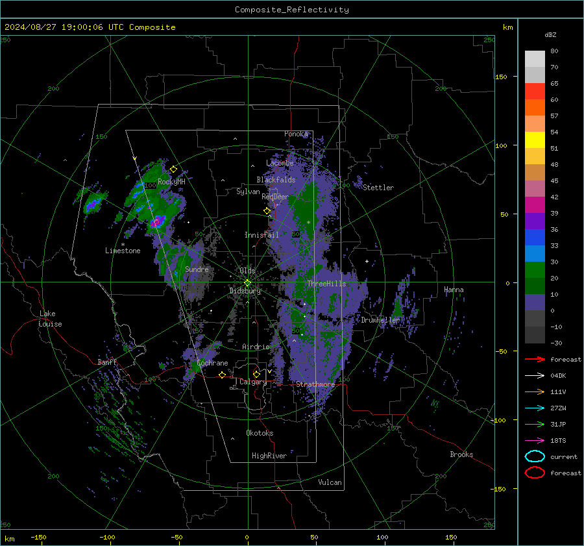This screenshot has height=546, width=584.
Task: Click the Composite_Reflectivity title
Action: coord(292,10)
